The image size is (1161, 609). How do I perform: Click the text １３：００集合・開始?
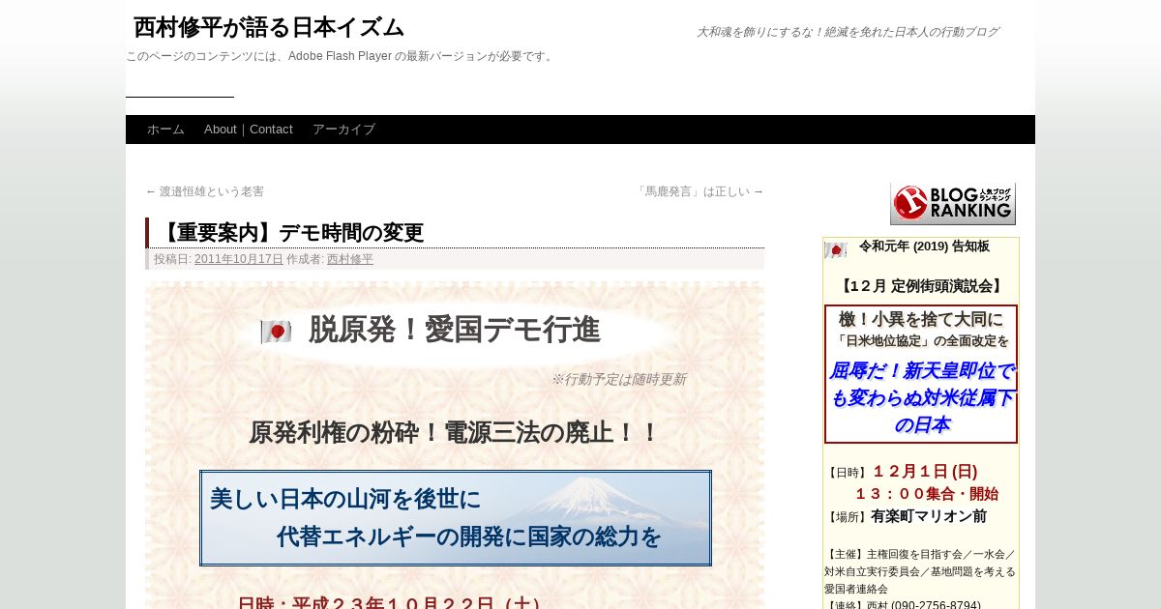click(x=926, y=494)
